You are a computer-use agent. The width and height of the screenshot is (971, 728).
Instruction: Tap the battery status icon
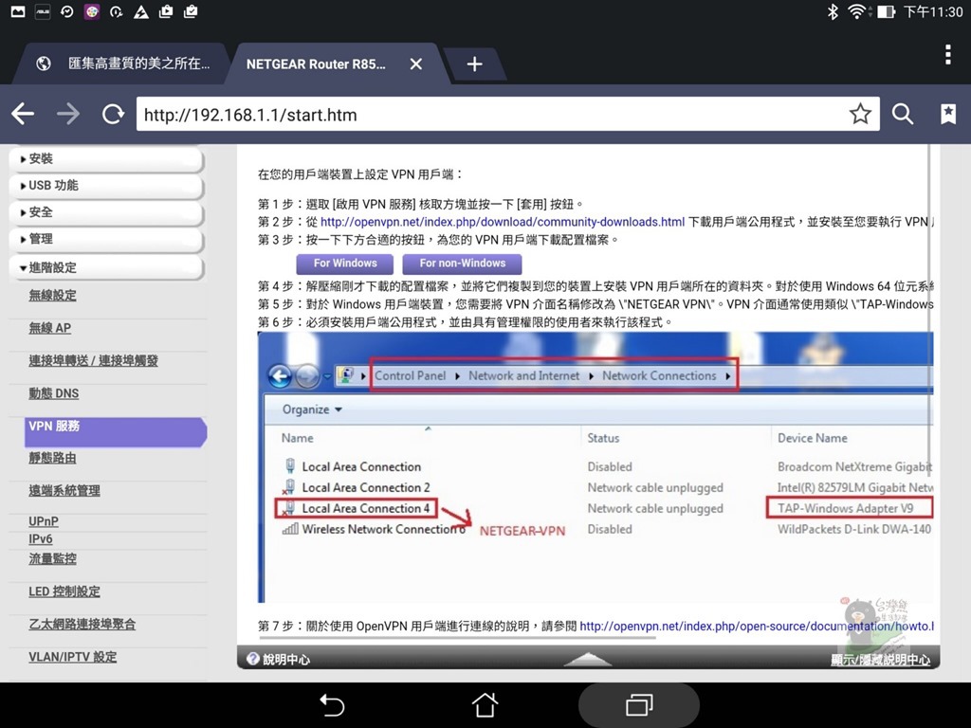coord(886,11)
